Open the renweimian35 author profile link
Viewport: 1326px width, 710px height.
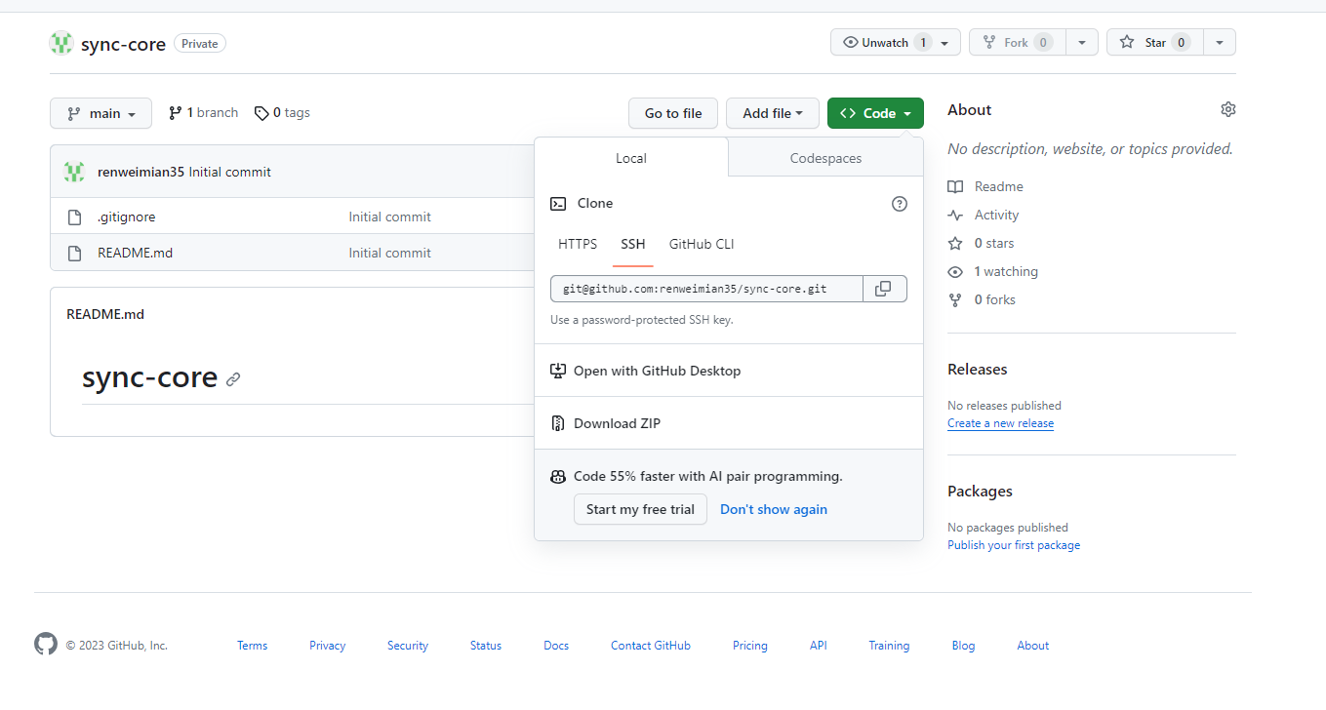(x=141, y=172)
